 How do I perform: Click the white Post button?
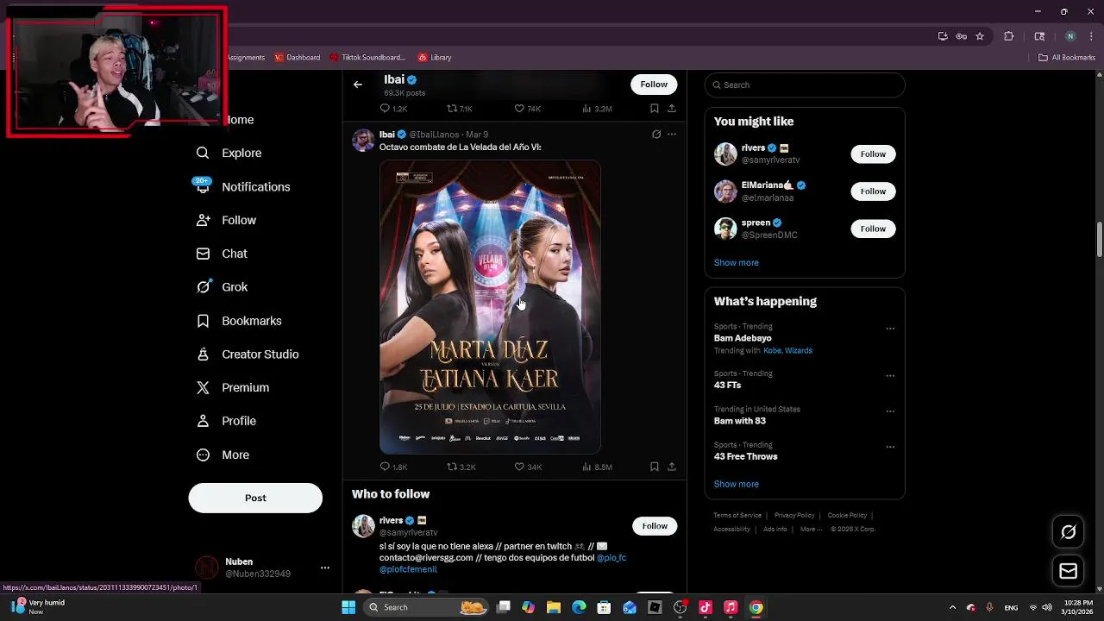[255, 498]
